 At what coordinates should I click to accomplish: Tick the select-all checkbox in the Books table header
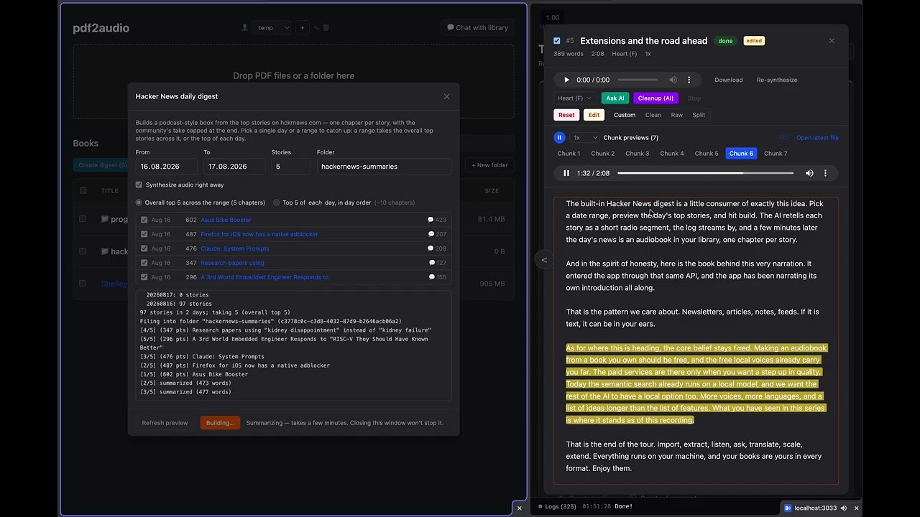[83, 190]
